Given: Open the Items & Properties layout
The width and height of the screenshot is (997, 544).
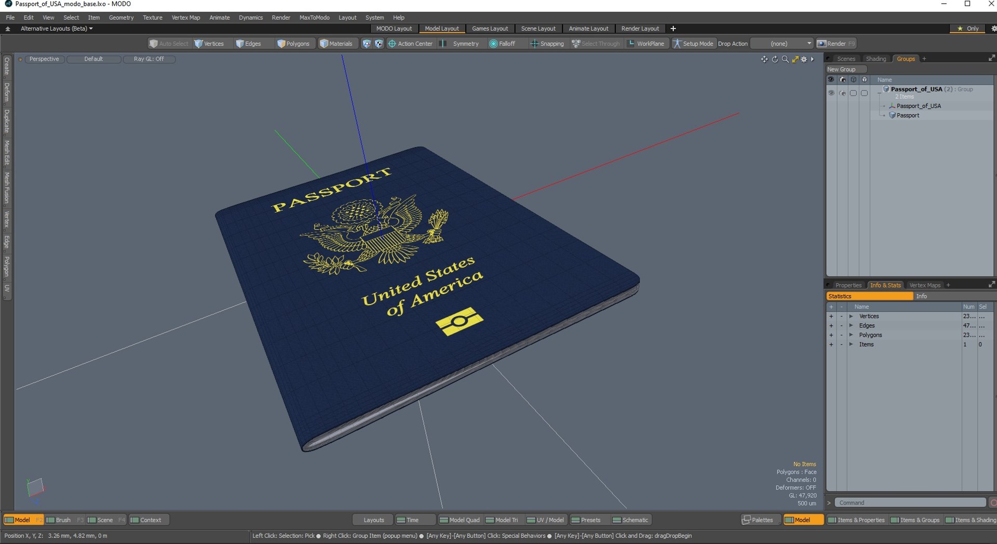Looking at the screenshot, I should [x=856, y=520].
